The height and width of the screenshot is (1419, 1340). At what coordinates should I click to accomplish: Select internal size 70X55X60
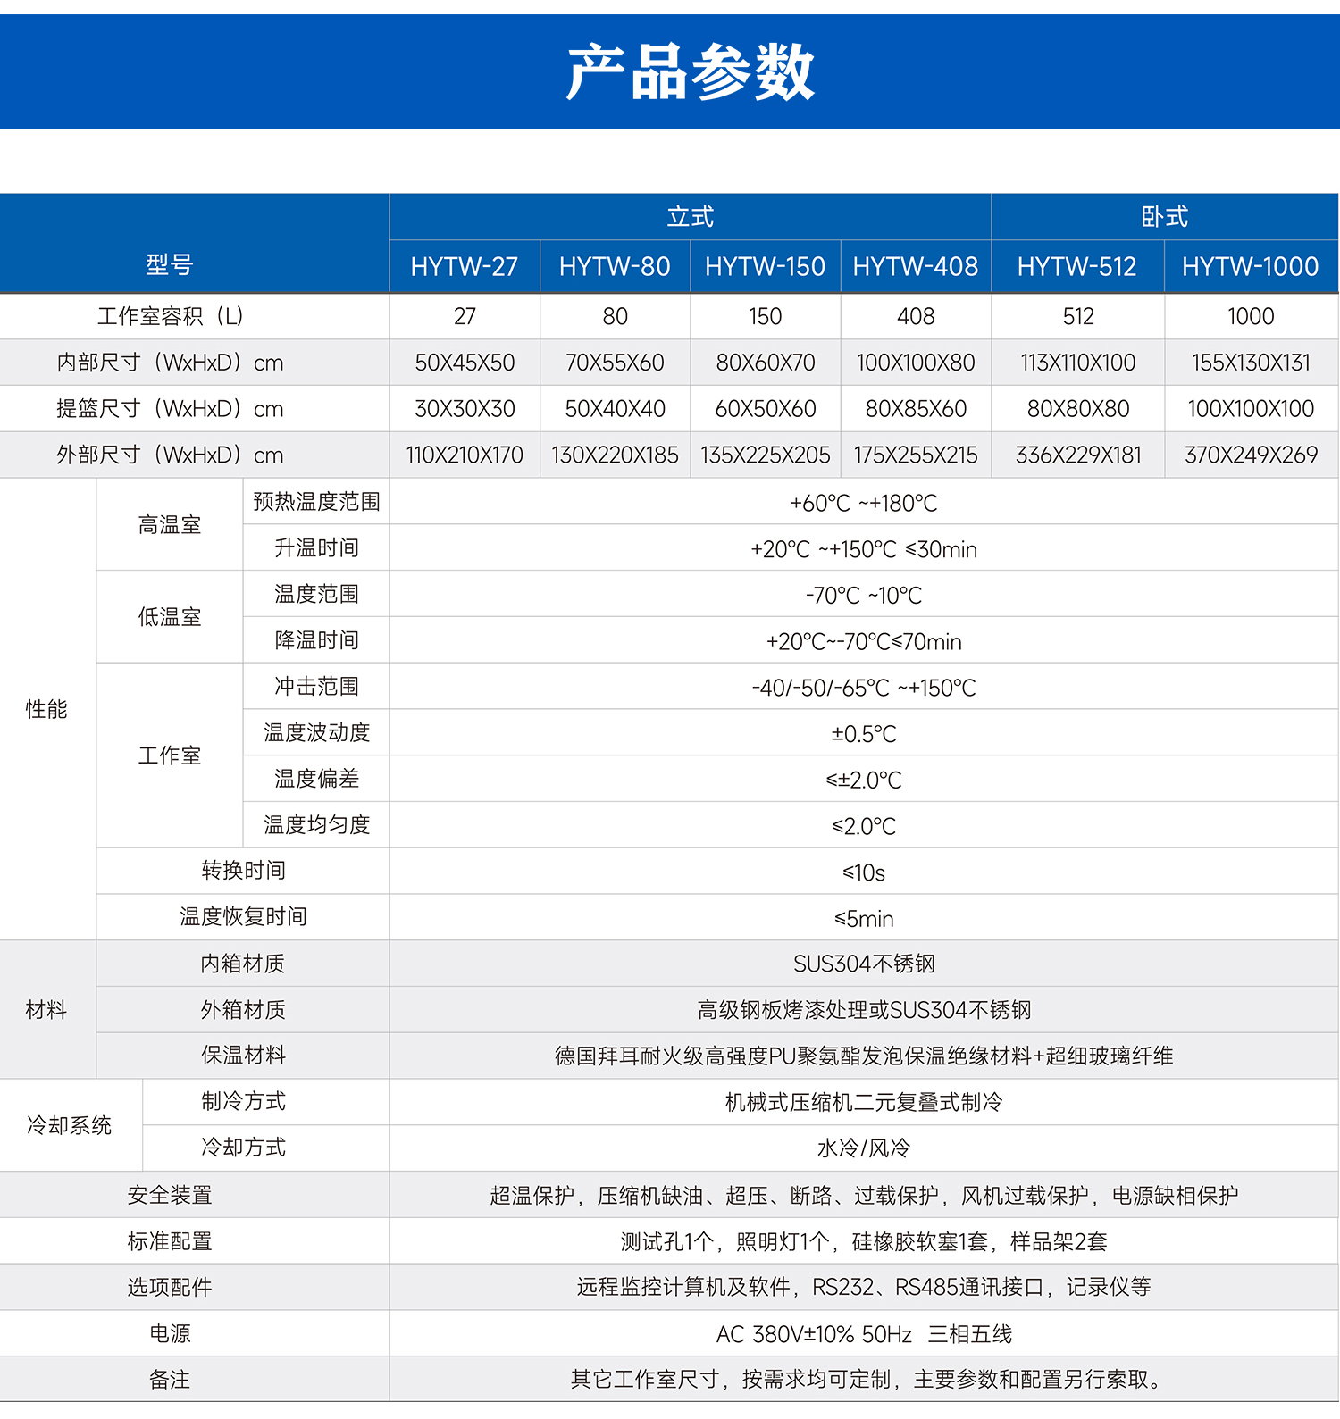click(615, 363)
